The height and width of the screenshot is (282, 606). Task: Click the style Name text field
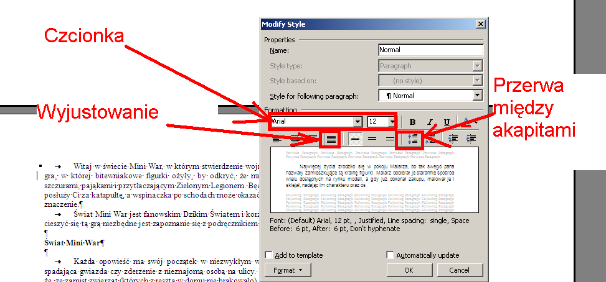(430, 50)
